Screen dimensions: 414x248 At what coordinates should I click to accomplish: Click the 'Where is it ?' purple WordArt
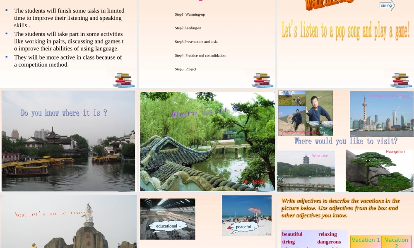tap(205, 112)
